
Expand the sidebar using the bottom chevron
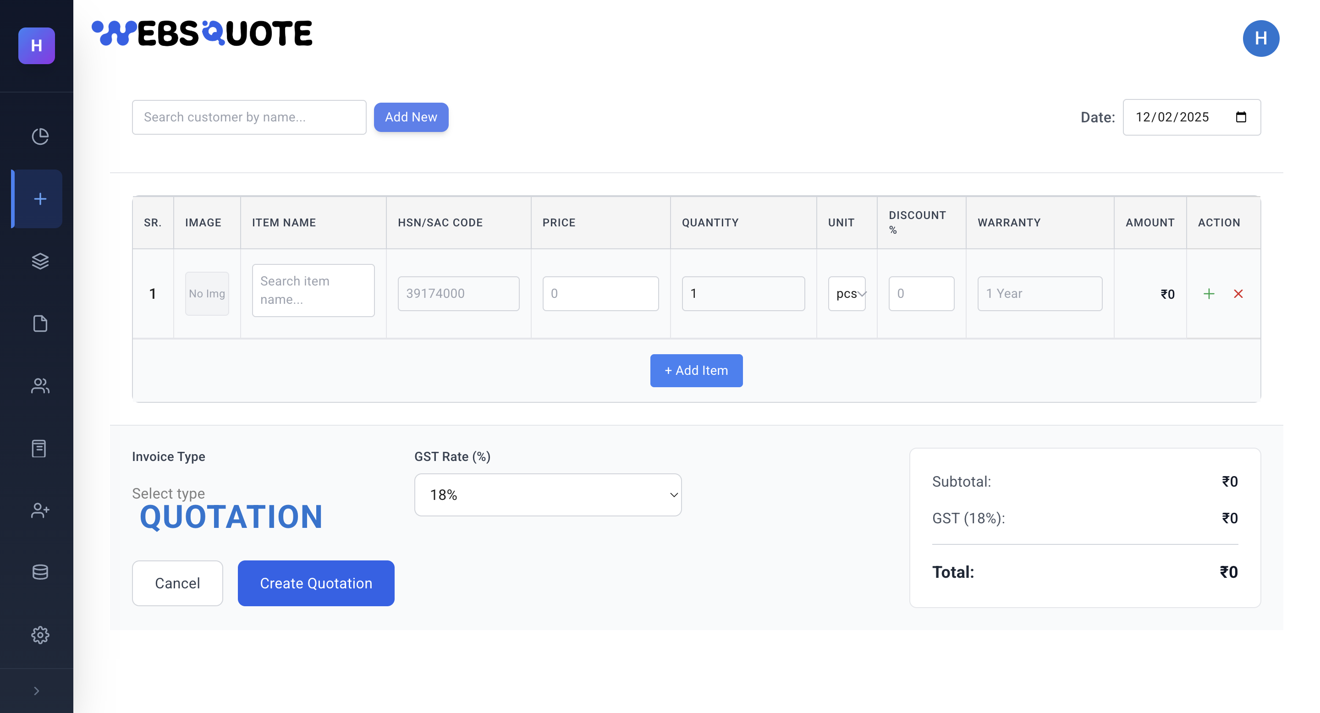[36, 691]
